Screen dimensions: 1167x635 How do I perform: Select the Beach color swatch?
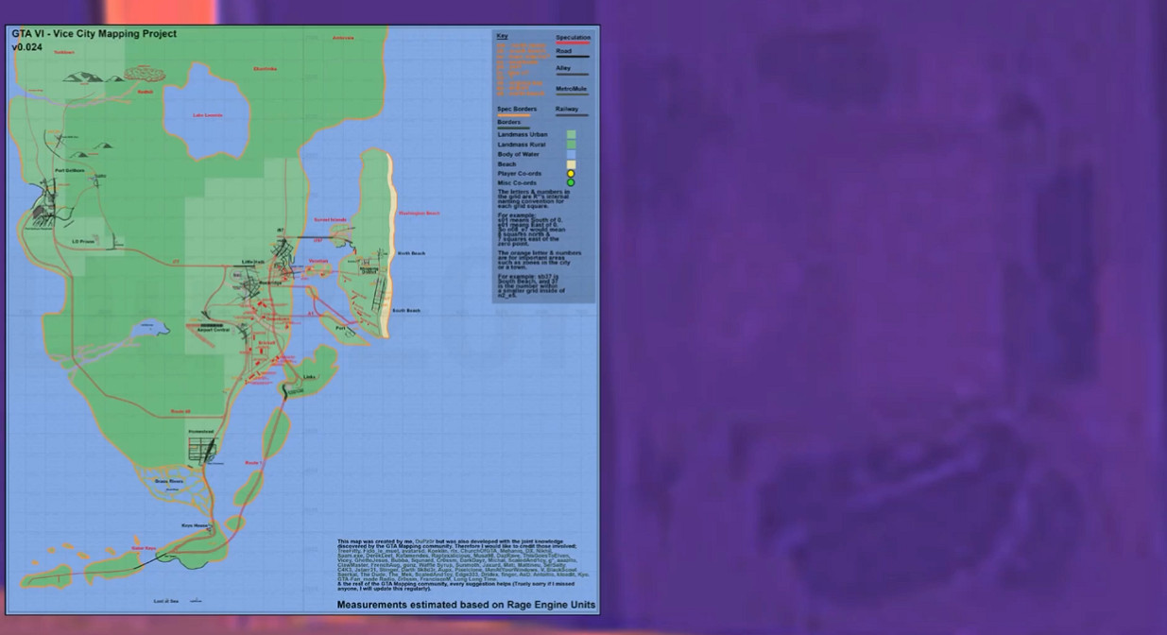click(x=571, y=163)
